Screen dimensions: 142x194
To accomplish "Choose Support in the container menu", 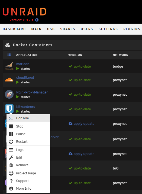I will click(28, 181).
